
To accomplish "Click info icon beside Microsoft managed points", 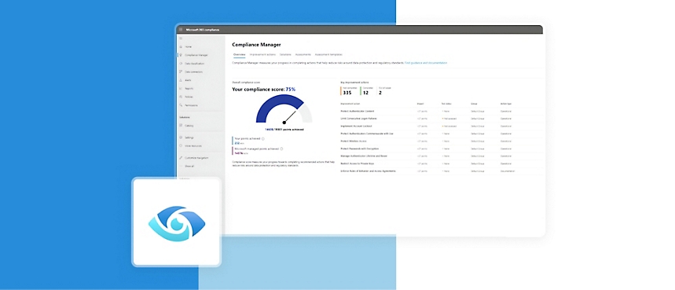I will (281, 149).
